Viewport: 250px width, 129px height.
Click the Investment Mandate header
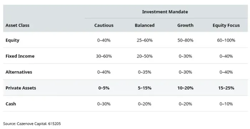pos(165,12)
